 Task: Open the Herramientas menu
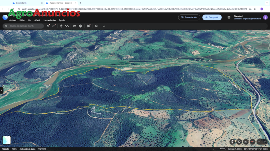50,20
